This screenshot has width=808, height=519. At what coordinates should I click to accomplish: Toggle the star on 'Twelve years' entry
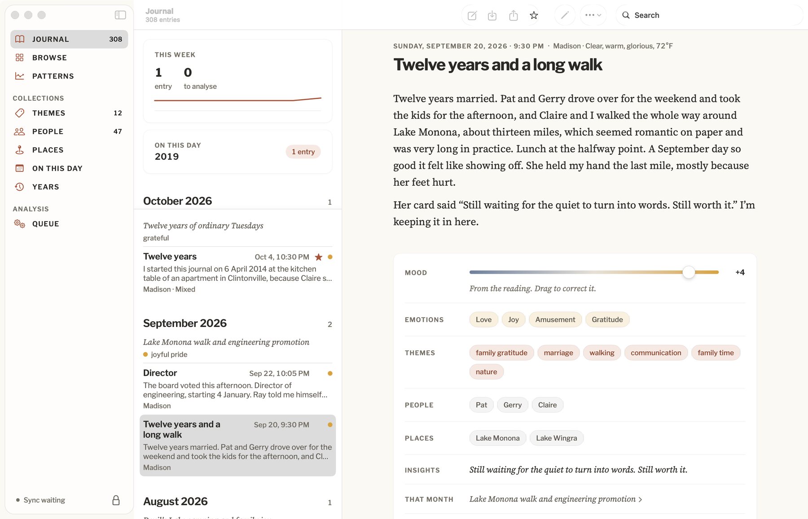(x=318, y=257)
